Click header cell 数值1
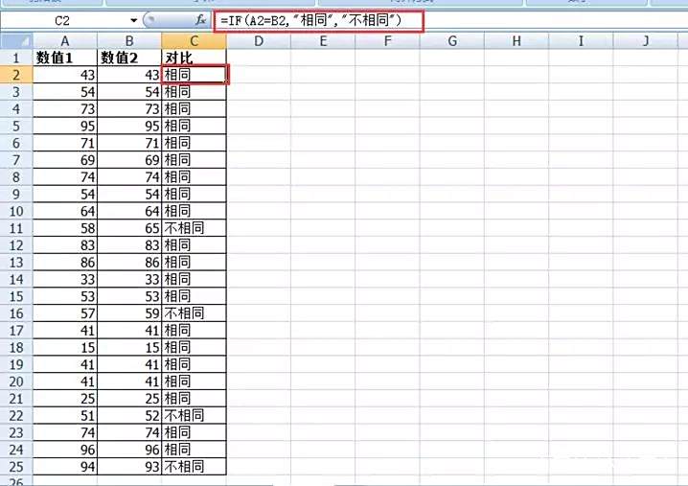The width and height of the screenshot is (688, 486). (x=65, y=58)
